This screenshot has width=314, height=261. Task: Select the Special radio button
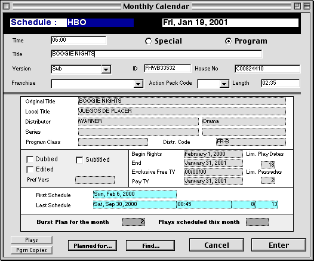[148, 41]
